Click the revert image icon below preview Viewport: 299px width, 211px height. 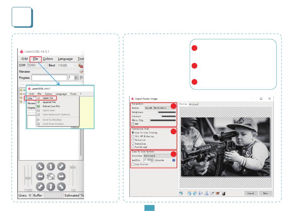click(x=181, y=193)
